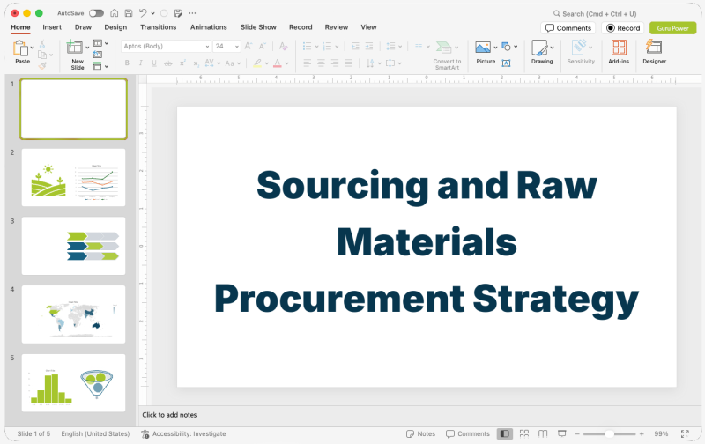Cut the selection with the scissors icon
This screenshot has height=444, width=705.
pos(42,43)
